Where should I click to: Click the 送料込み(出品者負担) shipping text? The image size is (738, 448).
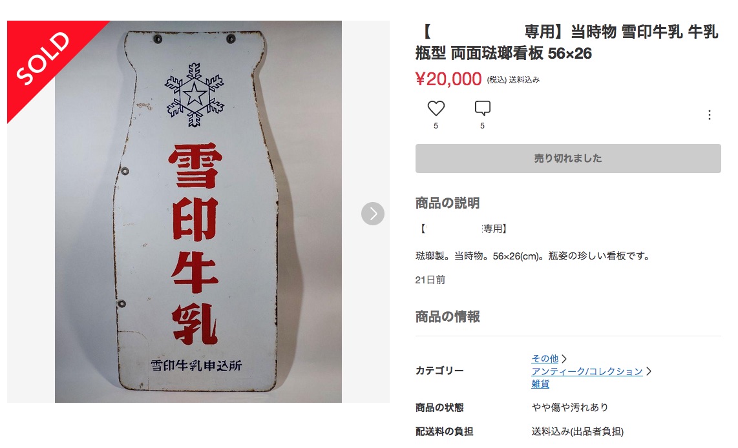point(578,432)
